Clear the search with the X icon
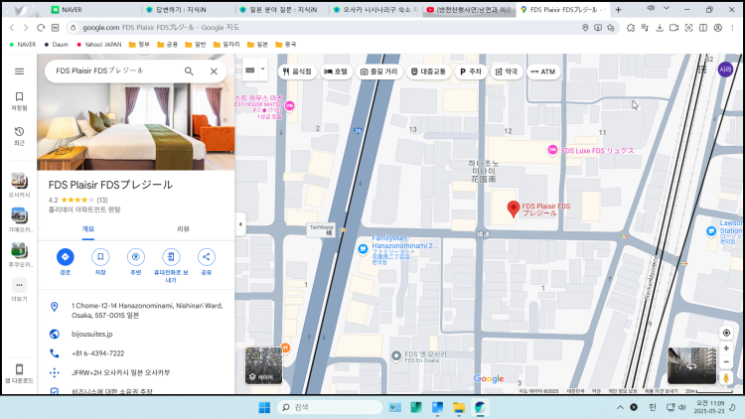Image resolution: width=745 pixels, height=419 pixels. [x=214, y=71]
